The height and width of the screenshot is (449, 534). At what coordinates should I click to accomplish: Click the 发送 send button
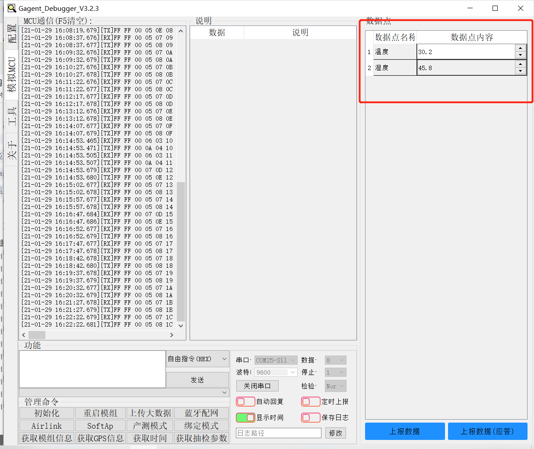197,379
